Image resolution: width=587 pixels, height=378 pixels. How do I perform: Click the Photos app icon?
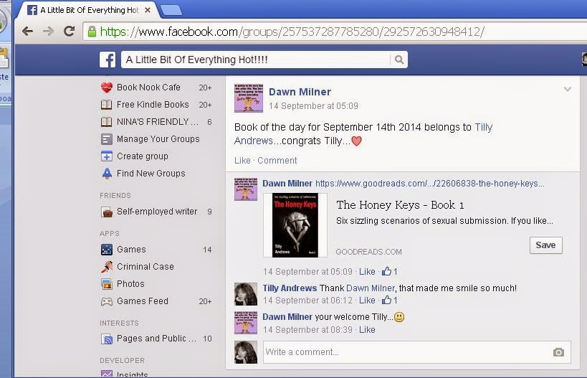point(107,284)
